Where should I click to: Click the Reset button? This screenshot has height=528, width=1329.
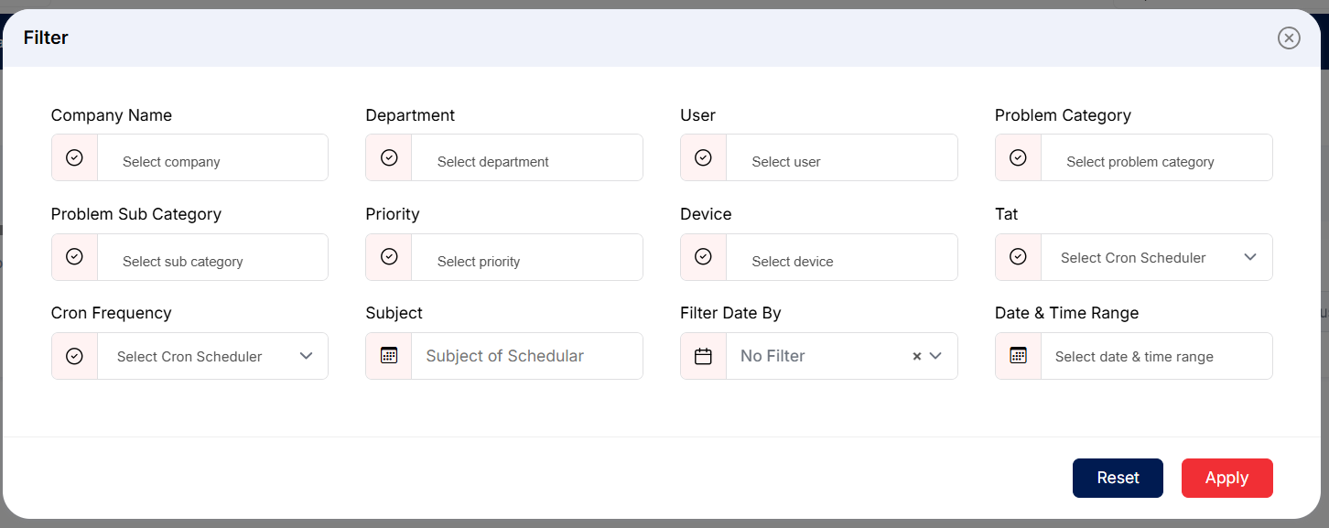(1118, 478)
